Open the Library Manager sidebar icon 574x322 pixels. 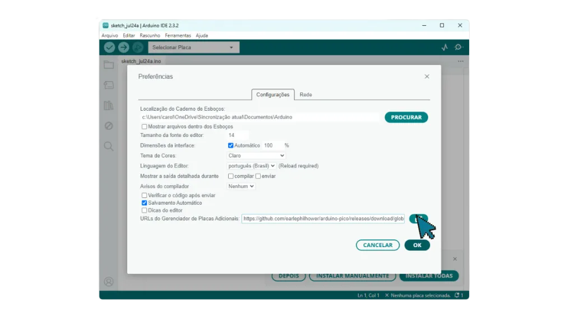point(109,106)
